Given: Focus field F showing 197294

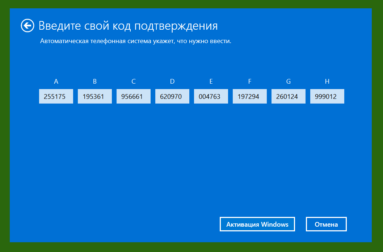Looking at the screenshot, I should point(250,96).
